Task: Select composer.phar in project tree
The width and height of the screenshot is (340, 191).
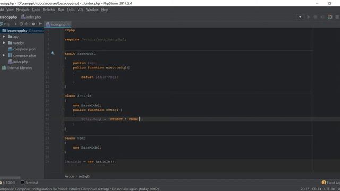Action: click(22, 56)
